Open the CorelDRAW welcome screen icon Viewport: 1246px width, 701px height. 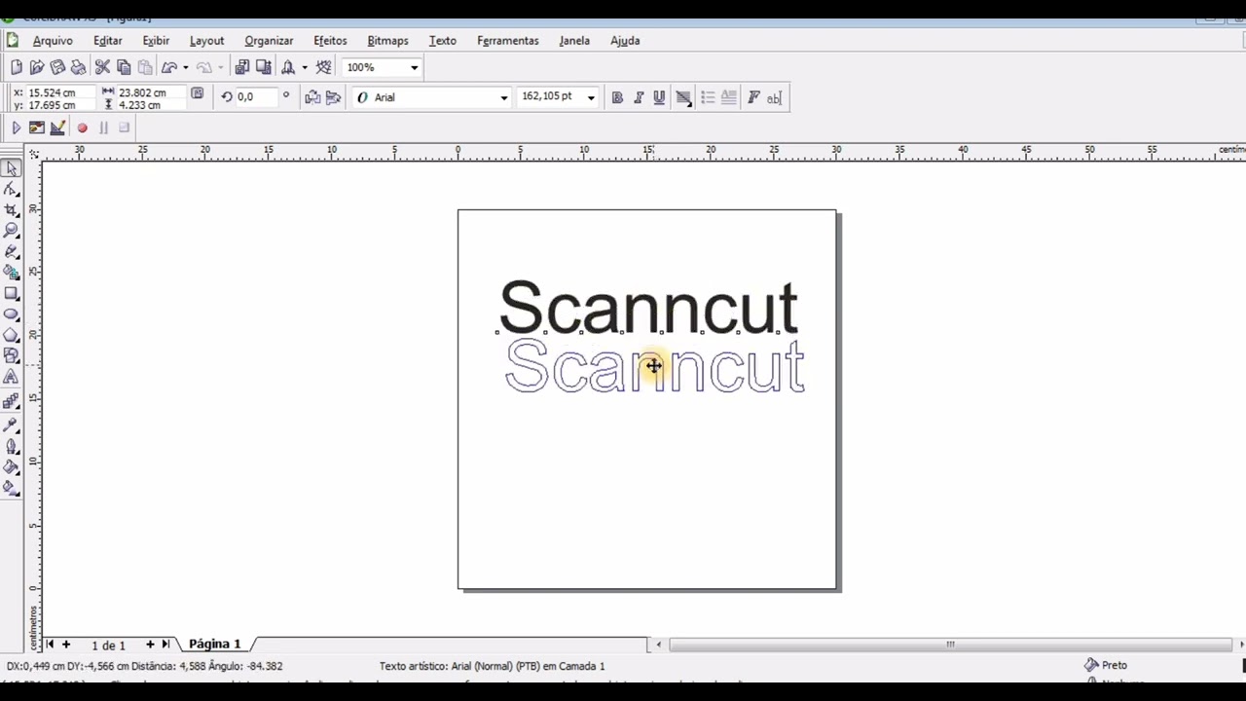tap(324, 67)
